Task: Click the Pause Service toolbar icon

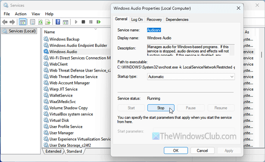Action: coord(91,22)
